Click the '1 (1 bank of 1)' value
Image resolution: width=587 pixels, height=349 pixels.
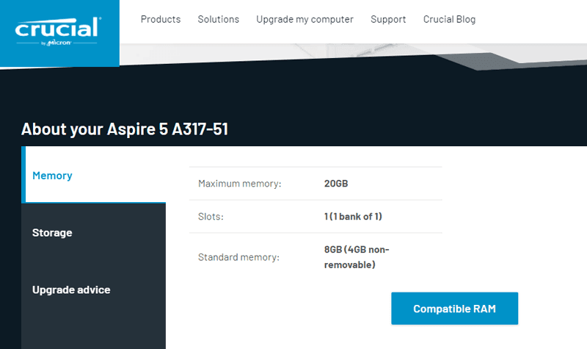[353, 217]
